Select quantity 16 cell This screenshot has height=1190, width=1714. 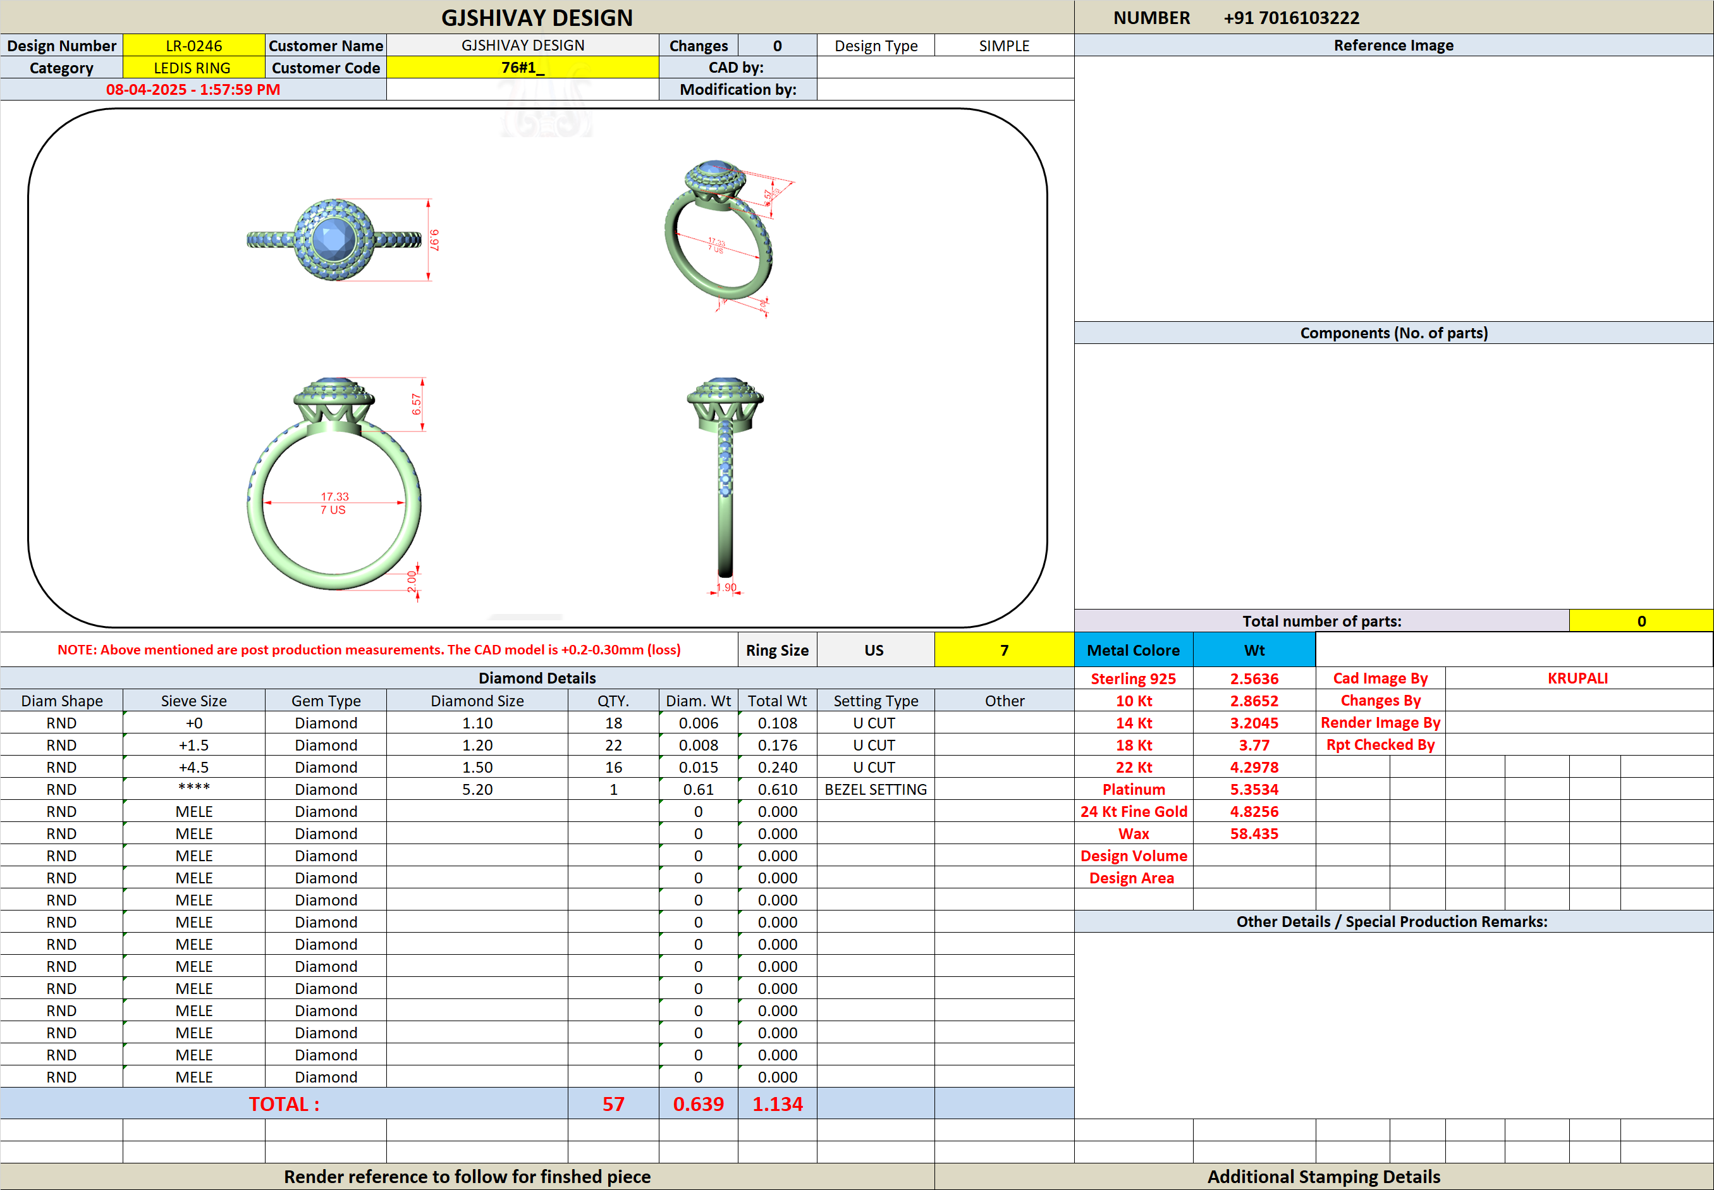tap(613, 767)
